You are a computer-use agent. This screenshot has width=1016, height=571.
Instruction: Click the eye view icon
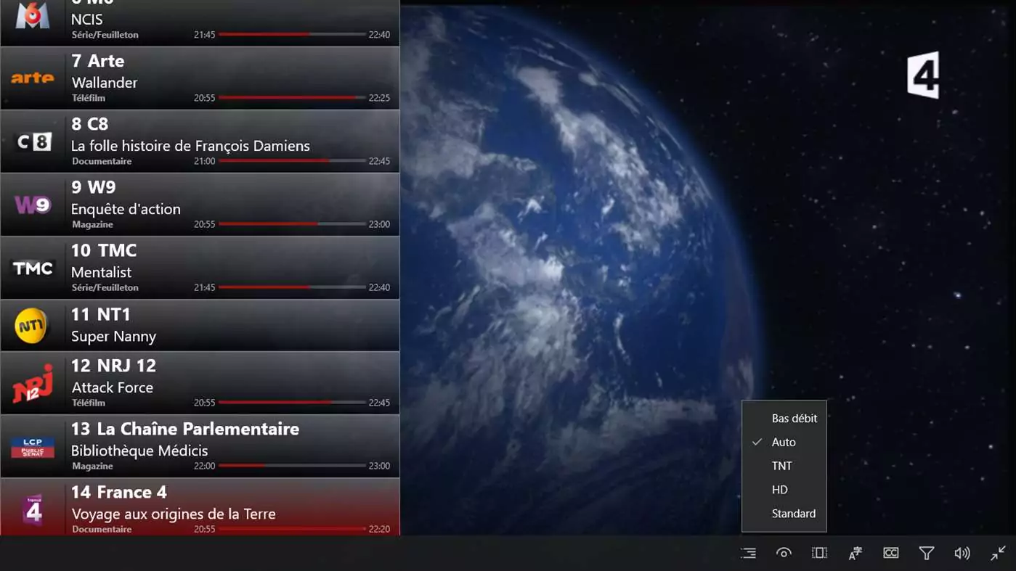784,553
